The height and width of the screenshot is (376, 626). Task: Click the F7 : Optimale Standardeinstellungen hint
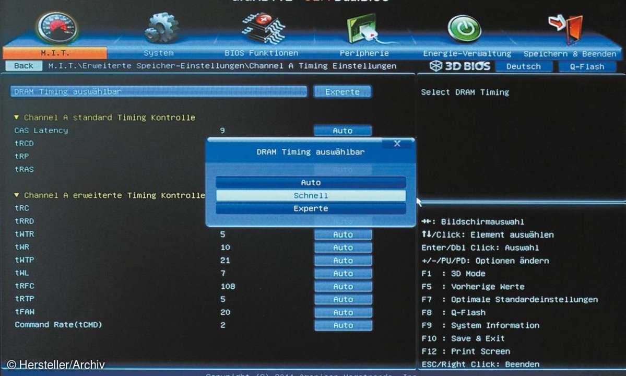(x=510, y=299)
